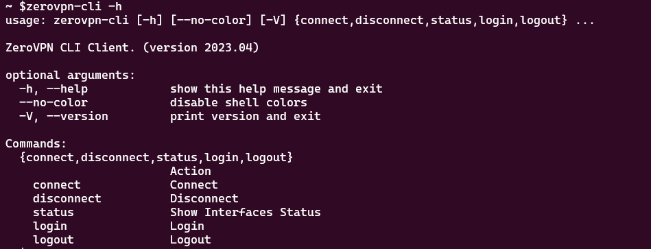The image size is (651, 249).
Task: Click the 'disable shell colors' description
Action: pyautogui.click(x=238, y=102)
